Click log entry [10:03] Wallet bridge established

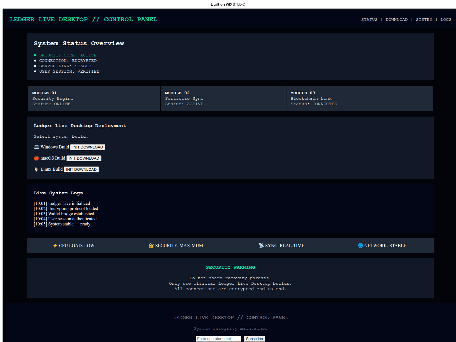pyautogui.click(x=64, y=214)
